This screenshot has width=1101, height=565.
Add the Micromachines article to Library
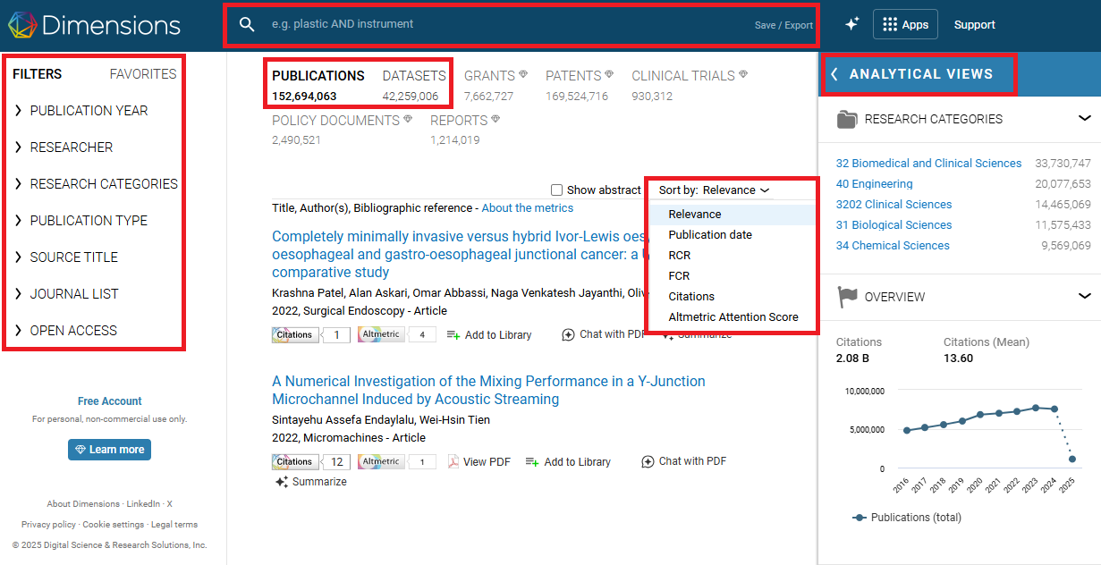pos(568,461)
